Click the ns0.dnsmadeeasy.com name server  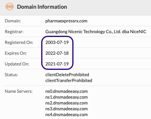tap(66, 91)
